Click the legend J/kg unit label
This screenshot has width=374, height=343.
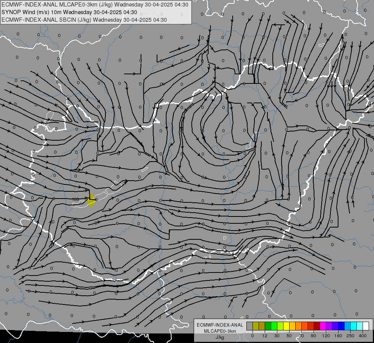220,337
